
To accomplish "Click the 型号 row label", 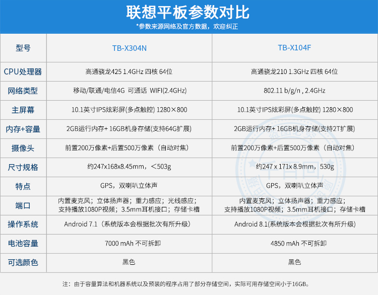I will 23,48.
